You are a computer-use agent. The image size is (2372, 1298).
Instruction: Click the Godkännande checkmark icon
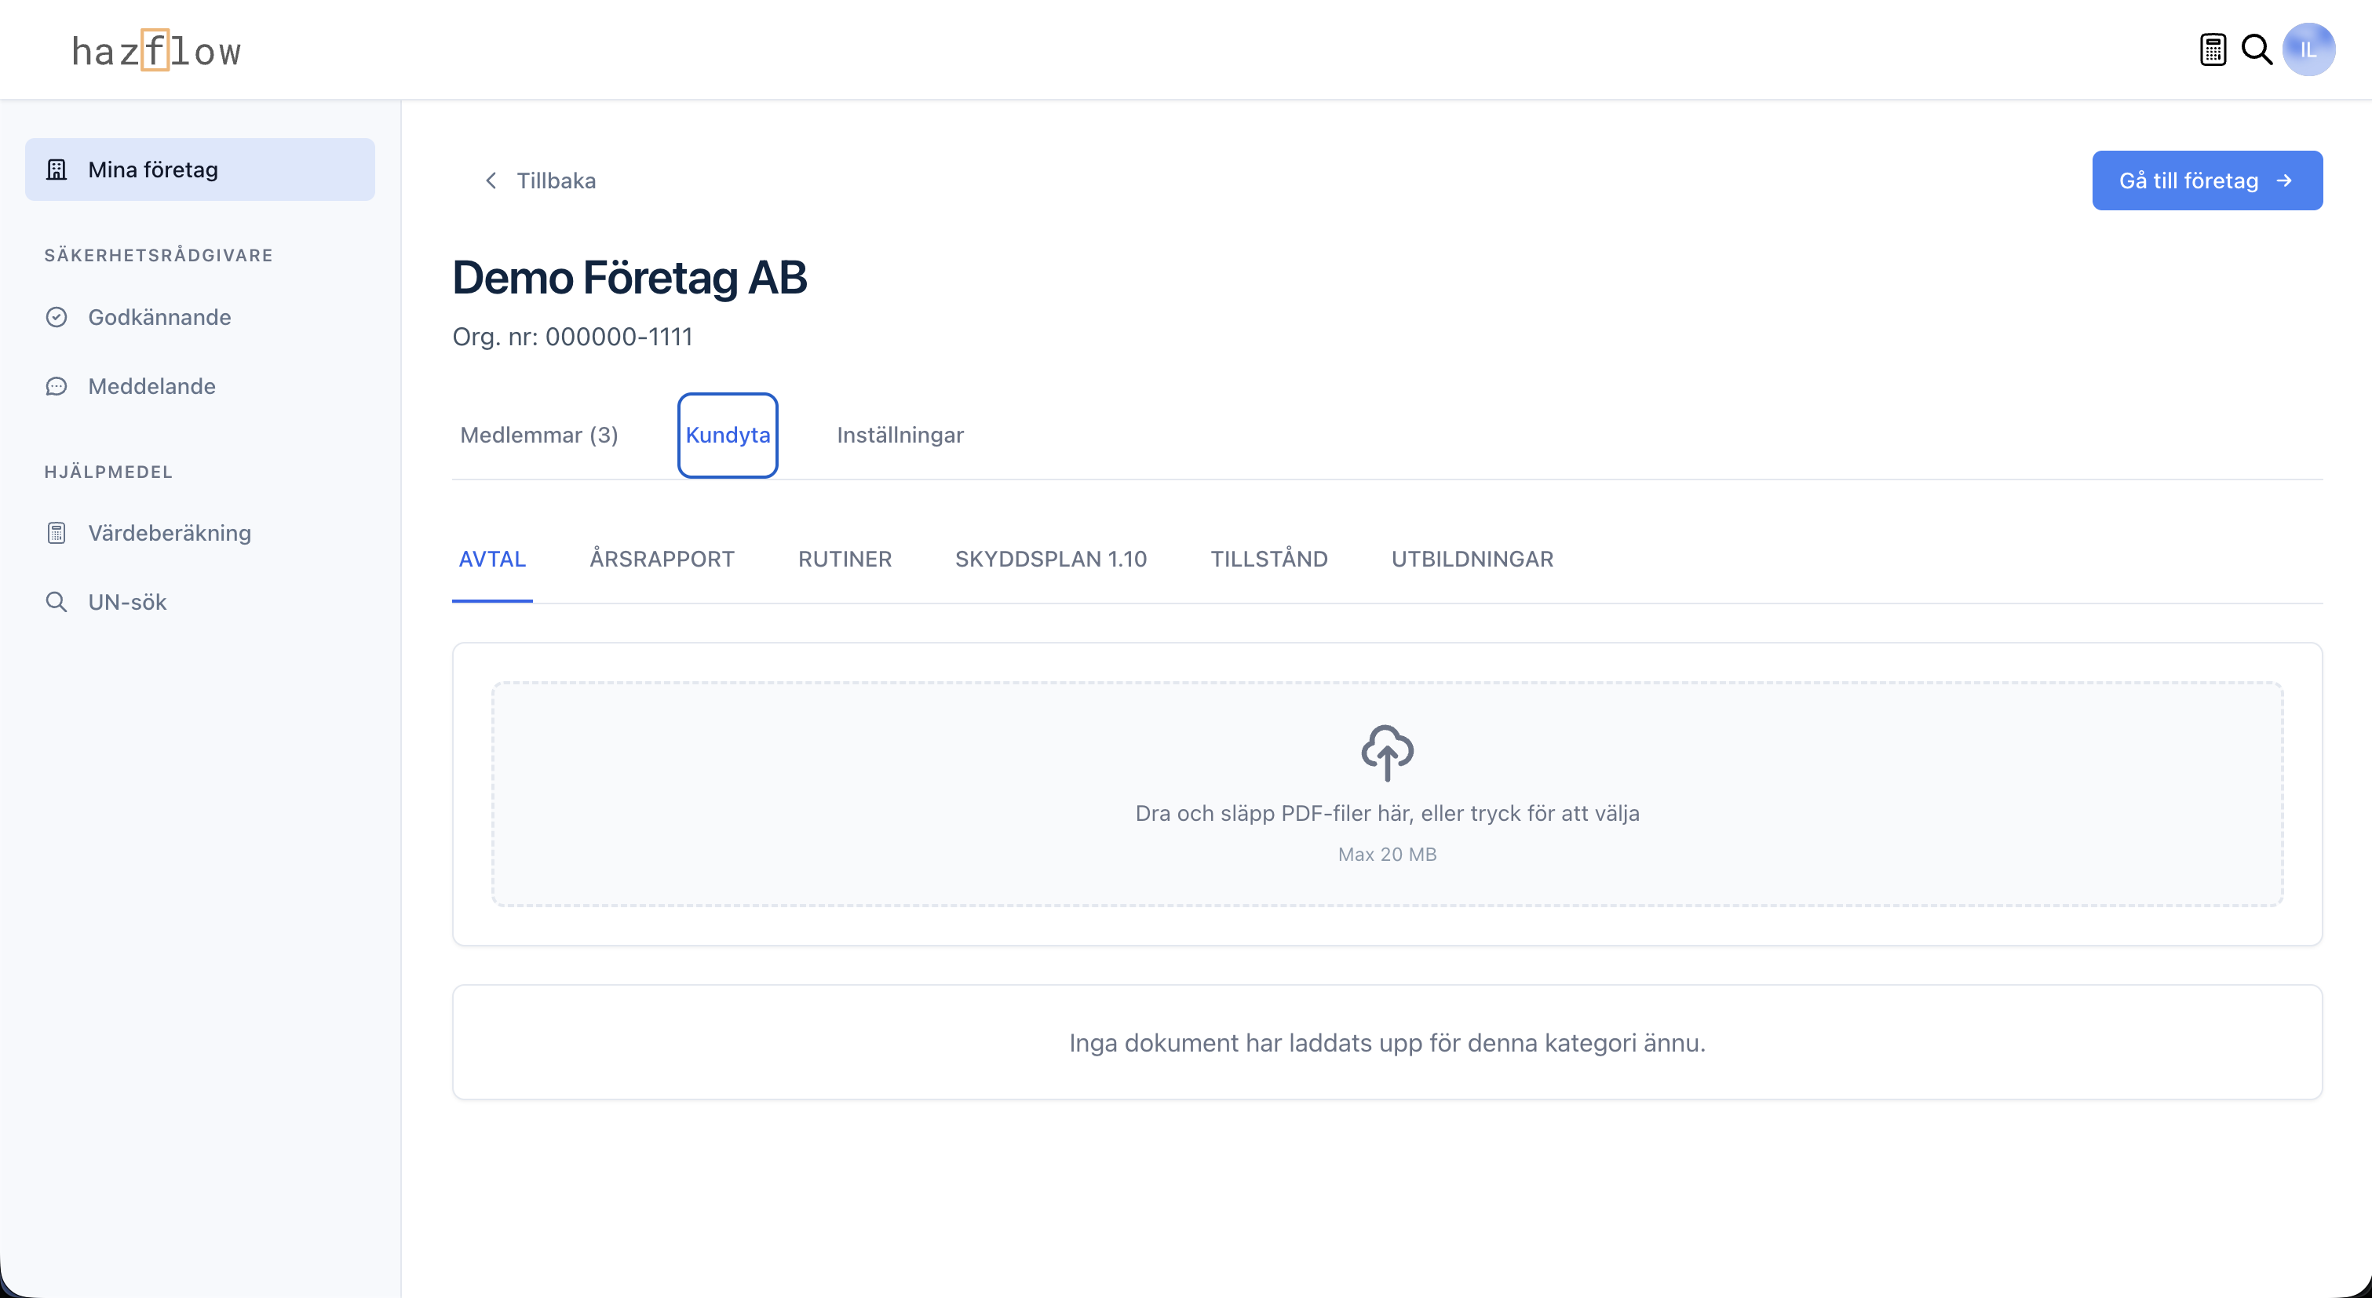pyautogui.click(x=57, y=317)
